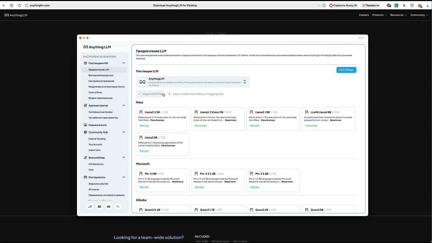
Task: Click the Community Hub globe icon
Action: point(85,132)
